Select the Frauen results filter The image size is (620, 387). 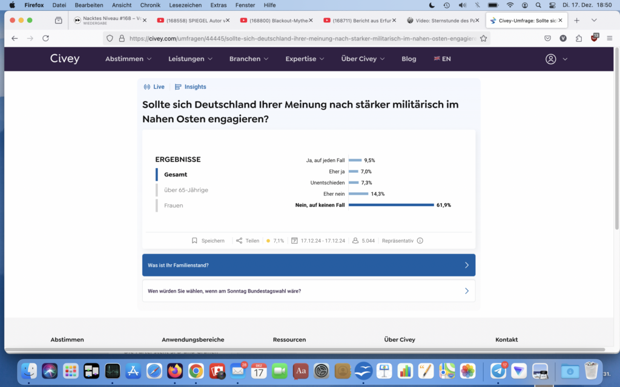(173, 206)
